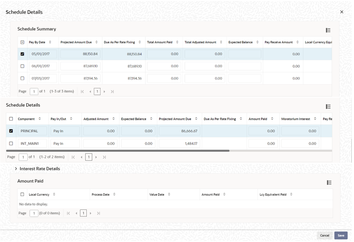This screenshot has width=354, height=242.
Task: Go to first page in Schedule Details table
Action: (73, 157)
